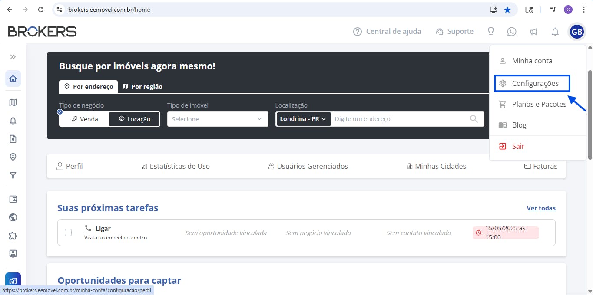The image size is (593, 295).
Task: Click 'Sem negócio vinculado' text
Action: (x=318, y=233)
